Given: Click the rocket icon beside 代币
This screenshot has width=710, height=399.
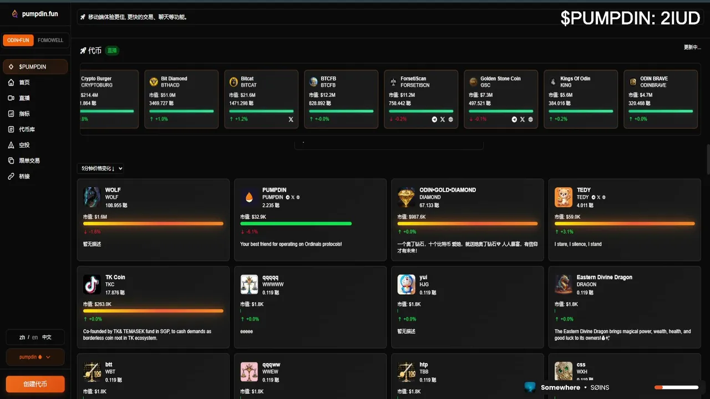Looking at the screenshot, I should (x=83, y=50).
